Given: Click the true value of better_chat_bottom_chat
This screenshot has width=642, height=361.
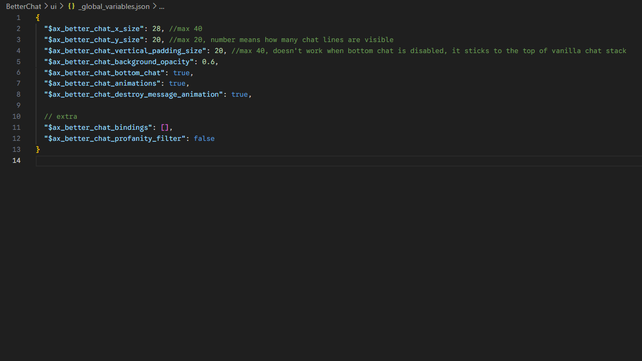Looking at the screenshot, I should pos(181,73).
